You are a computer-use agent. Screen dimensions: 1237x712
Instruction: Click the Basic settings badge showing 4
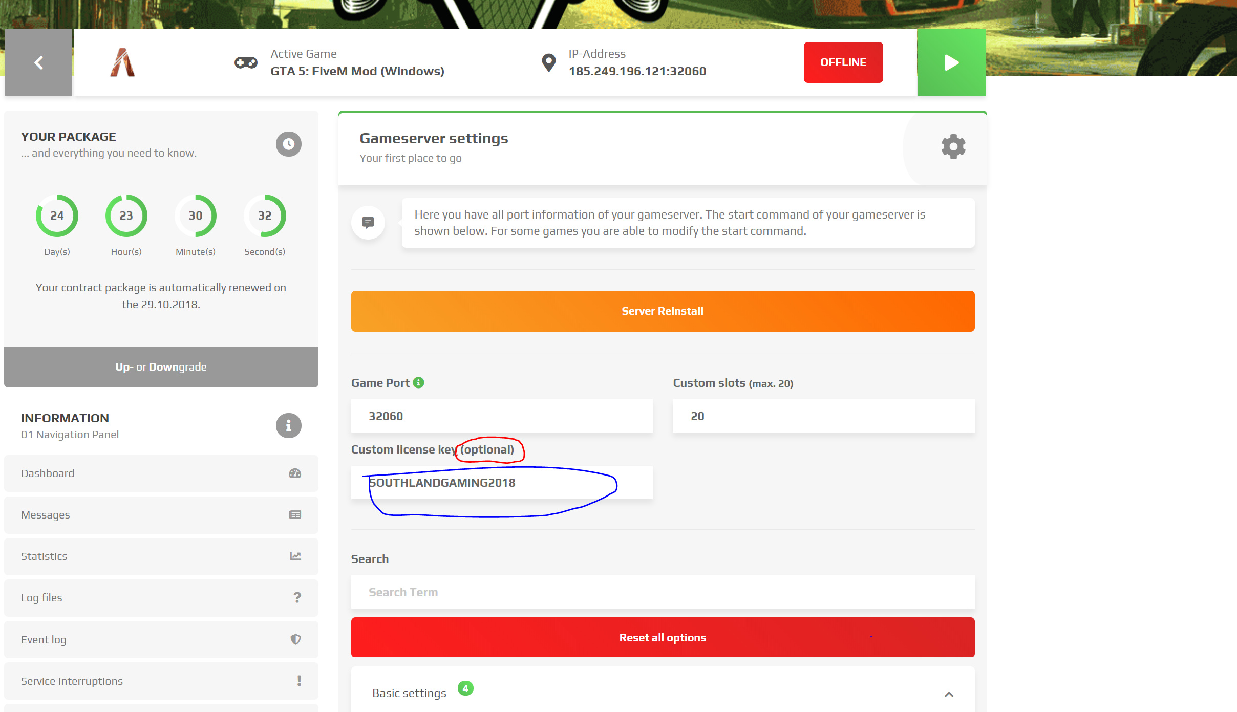tap(465, 689)
